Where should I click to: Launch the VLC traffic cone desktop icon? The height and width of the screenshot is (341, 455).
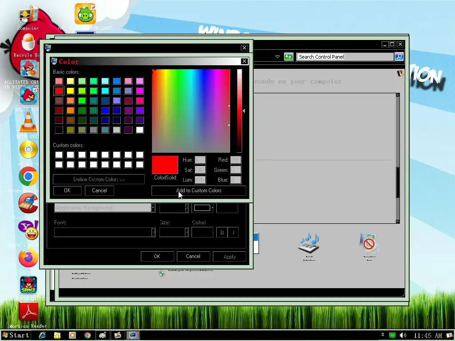coord(28,122)
